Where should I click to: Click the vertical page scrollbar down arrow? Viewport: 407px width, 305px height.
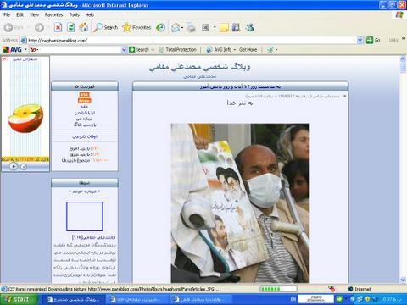403,280
